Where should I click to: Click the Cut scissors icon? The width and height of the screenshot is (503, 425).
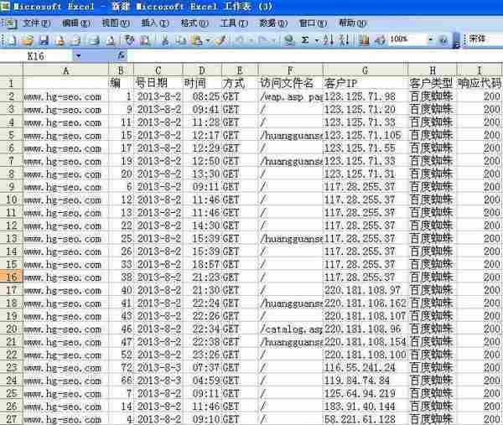[164, 39]
